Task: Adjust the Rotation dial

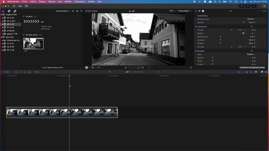Action: (x=243, y=33)
